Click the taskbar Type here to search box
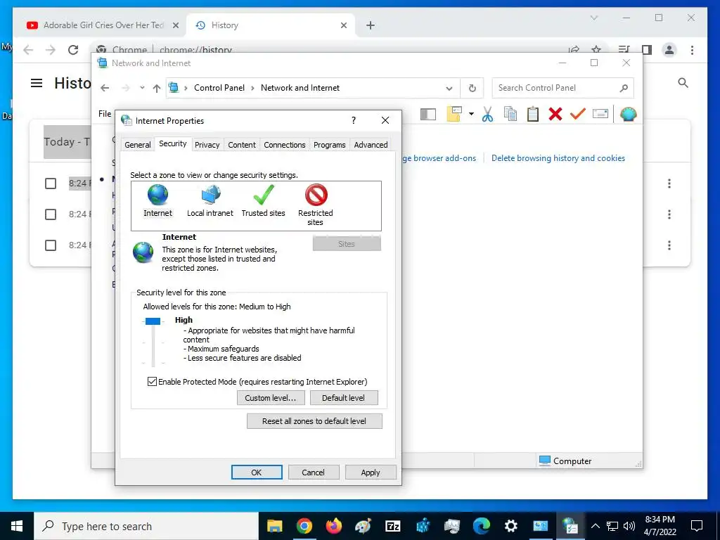This screenshot has height=540, width=720. [146, 526]
